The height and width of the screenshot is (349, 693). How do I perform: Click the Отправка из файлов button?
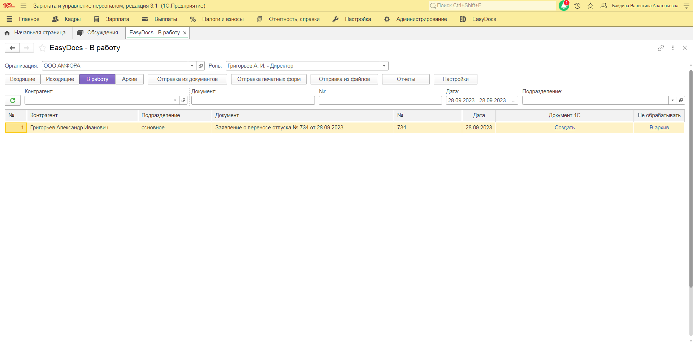344,79
